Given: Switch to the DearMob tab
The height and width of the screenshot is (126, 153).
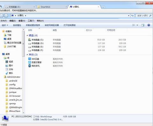Looking at the screenshot, I should click(52, 7).
